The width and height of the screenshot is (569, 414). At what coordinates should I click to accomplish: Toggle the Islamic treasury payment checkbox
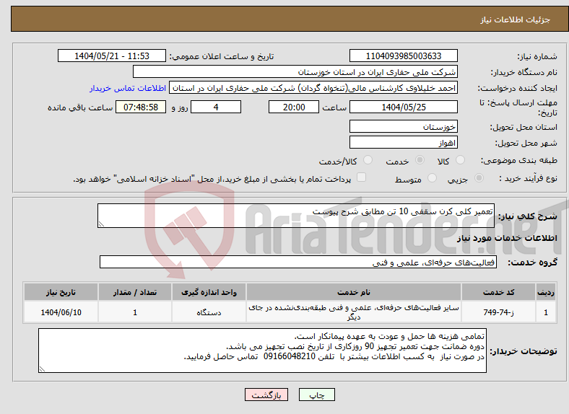[361, 177]
